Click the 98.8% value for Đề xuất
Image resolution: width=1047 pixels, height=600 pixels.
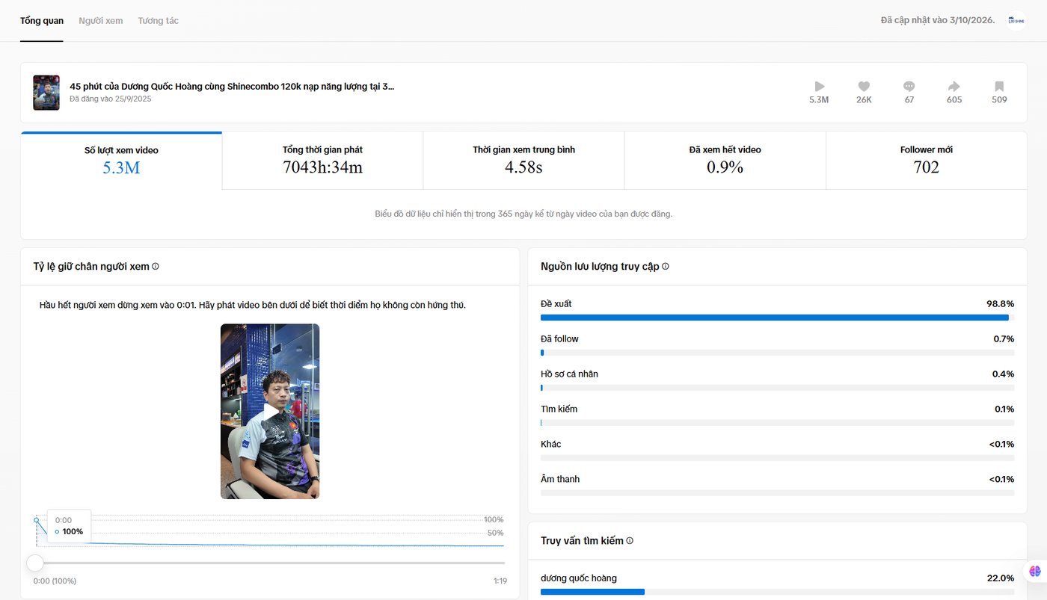pyautogui.click(x=1001, y=304)
